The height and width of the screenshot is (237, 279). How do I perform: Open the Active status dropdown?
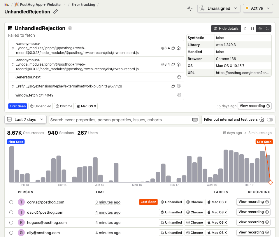[x=258, y=8]
